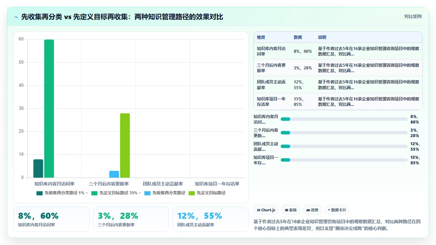Viewport: 436px width, 245px height.
Task: Click the page title text
Action: coord(122,17)
